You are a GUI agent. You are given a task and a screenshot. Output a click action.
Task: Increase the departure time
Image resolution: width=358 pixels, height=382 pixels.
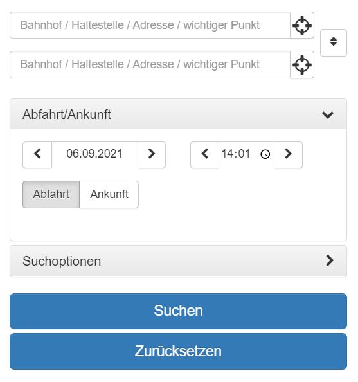pos(288,155)
